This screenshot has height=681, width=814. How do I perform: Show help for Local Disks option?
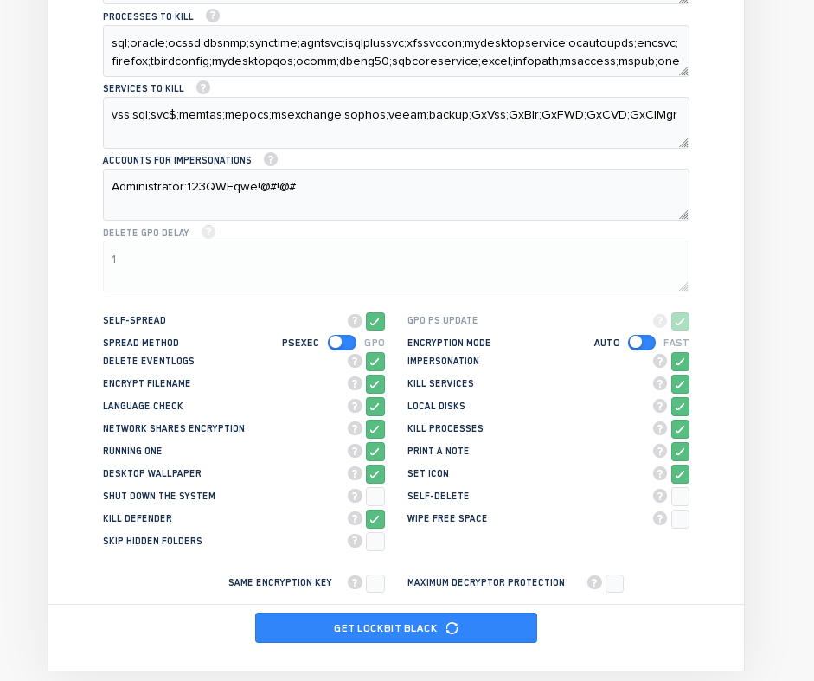[x=660, y=406]
